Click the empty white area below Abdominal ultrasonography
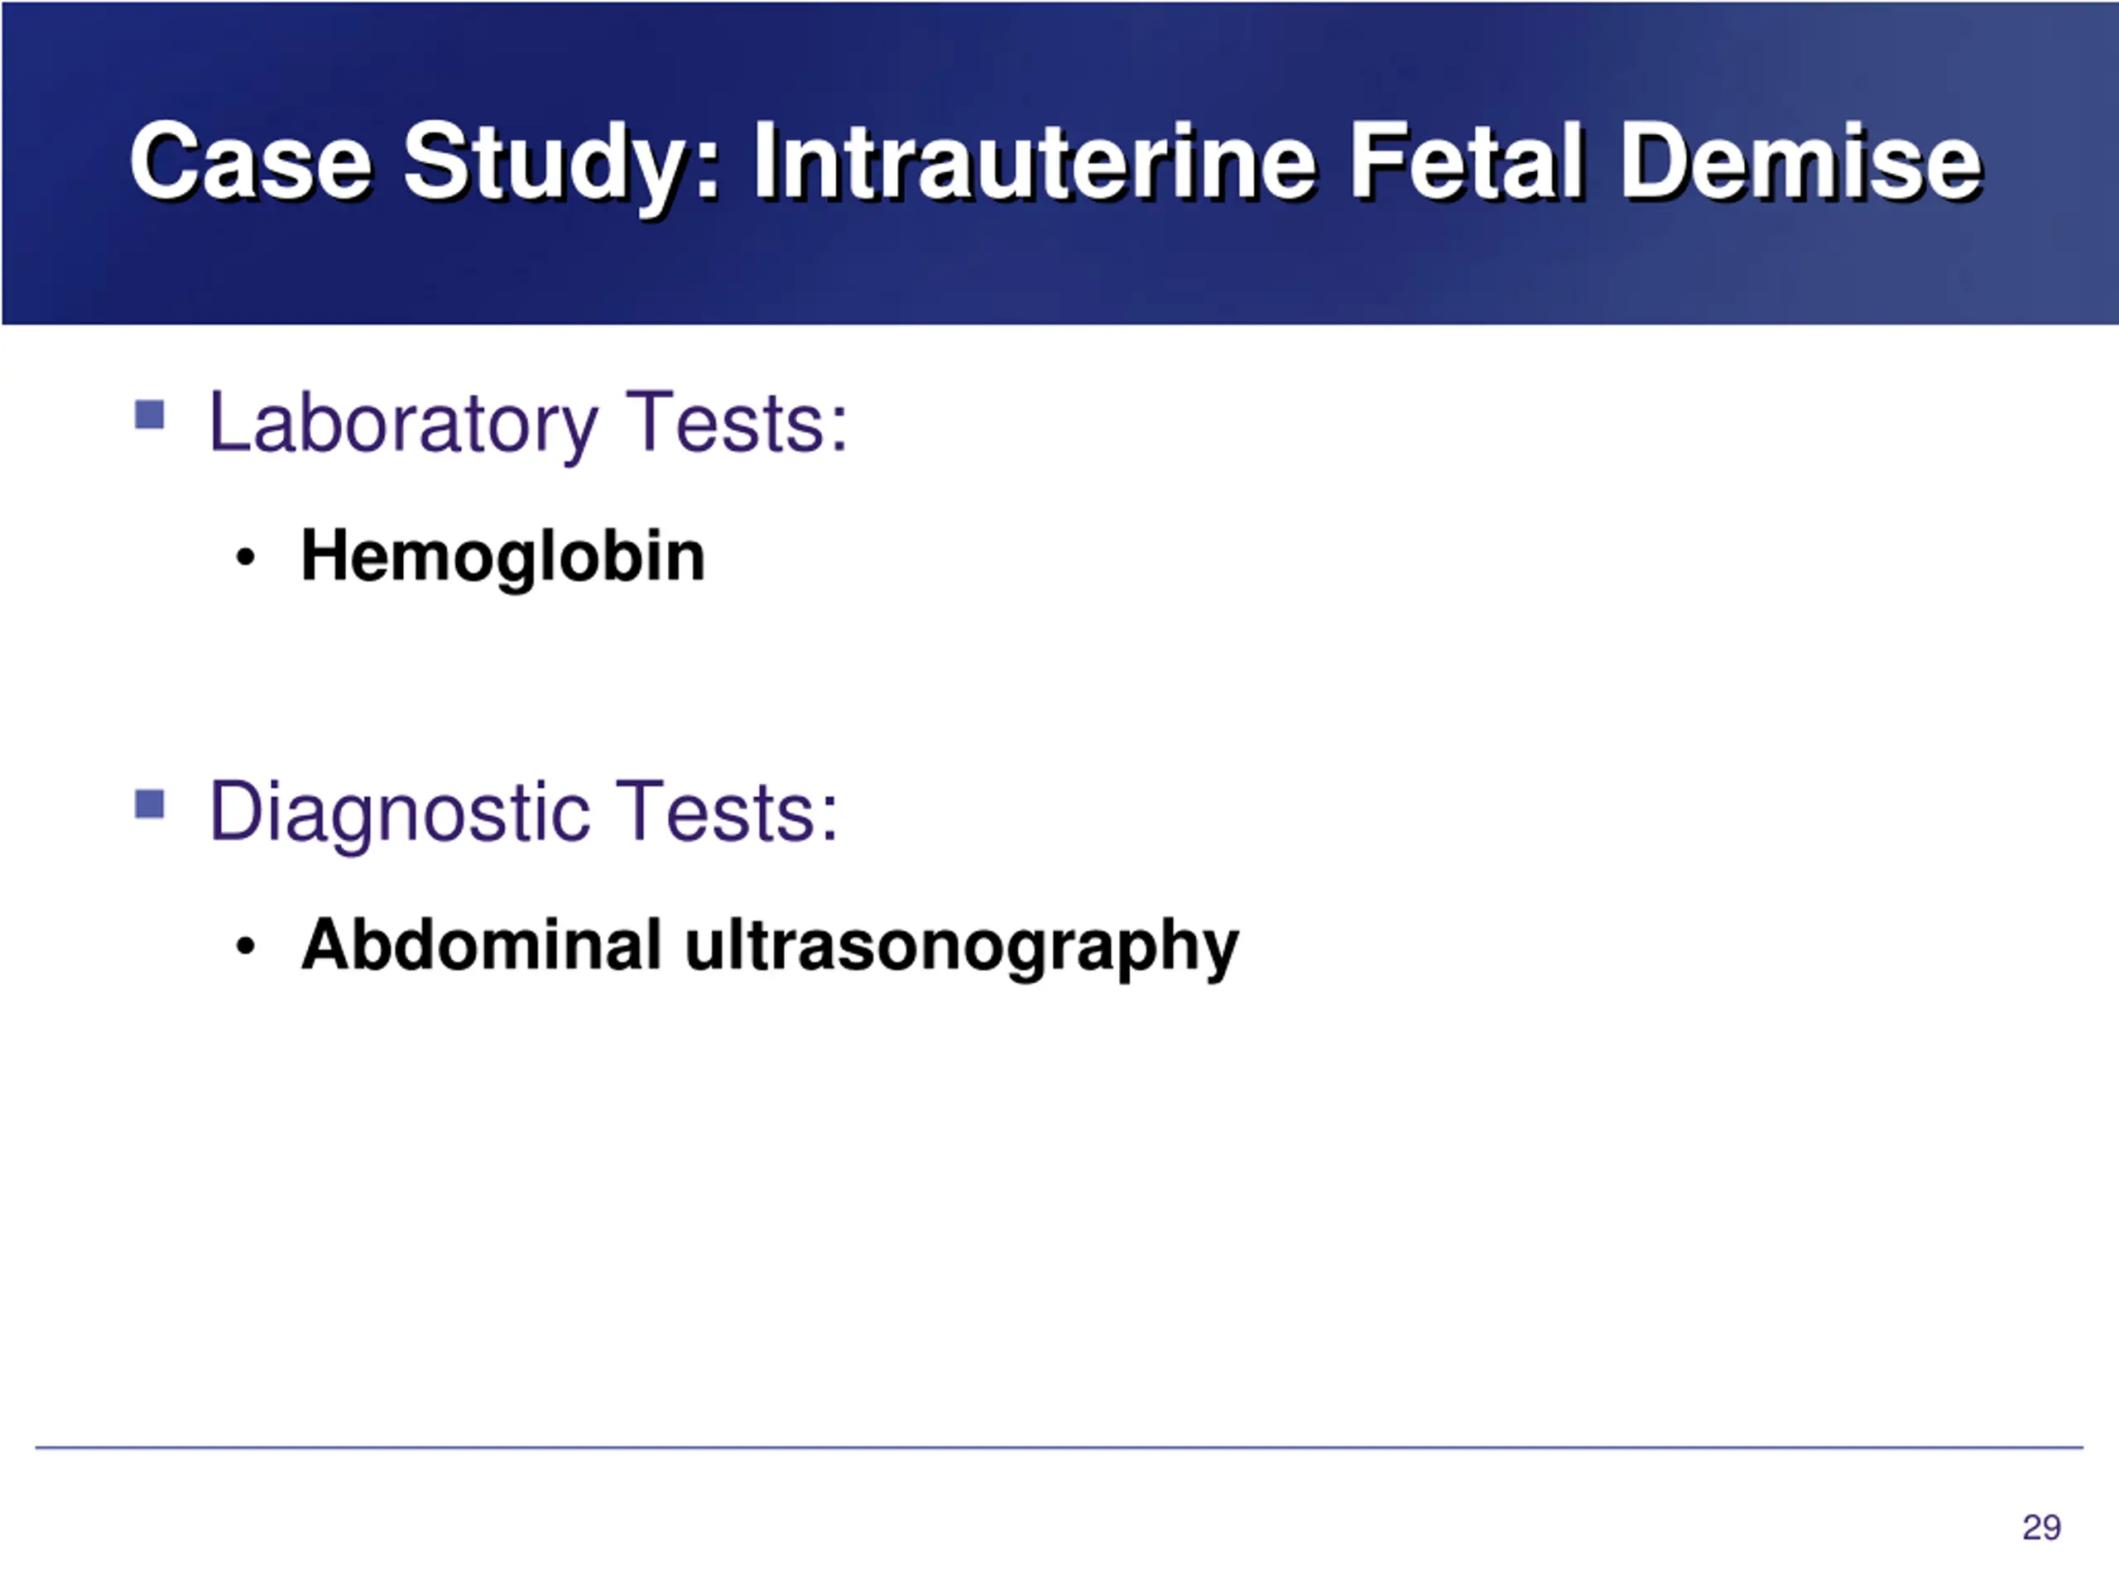This screenshot has width=2119, height=1589. pyautogui.click(x=1059, y=1207)
